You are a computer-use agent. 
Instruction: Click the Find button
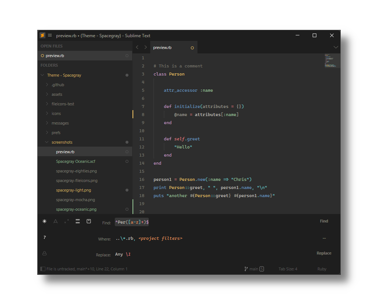(x=324, y=221)
